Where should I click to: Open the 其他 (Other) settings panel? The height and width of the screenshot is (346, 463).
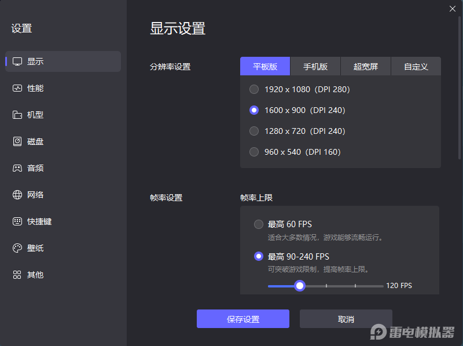pyautogui.click(x=35, y=275)
